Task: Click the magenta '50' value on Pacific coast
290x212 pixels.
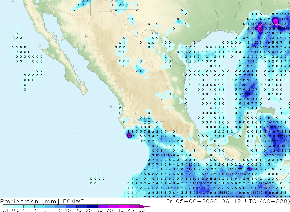Action: point(128,136)
